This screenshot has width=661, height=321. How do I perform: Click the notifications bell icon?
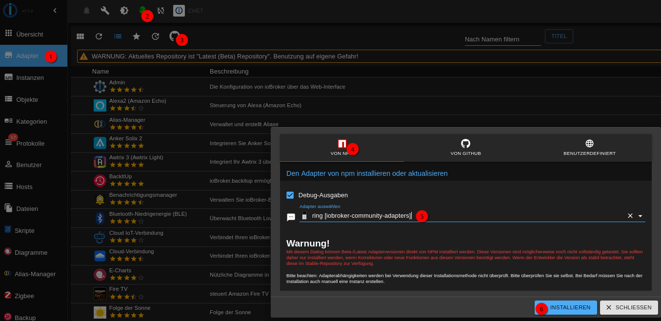tap(86, 11)
